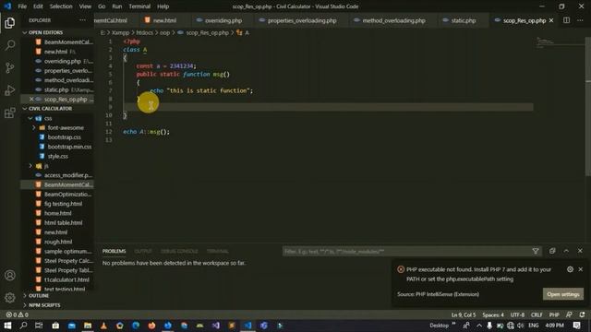
Task: Open editor More Actions ellipsis
Action: click(580, 20)
